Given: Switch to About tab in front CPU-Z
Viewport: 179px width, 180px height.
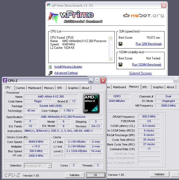Looking at the screenshot, I should click(85, 88).
